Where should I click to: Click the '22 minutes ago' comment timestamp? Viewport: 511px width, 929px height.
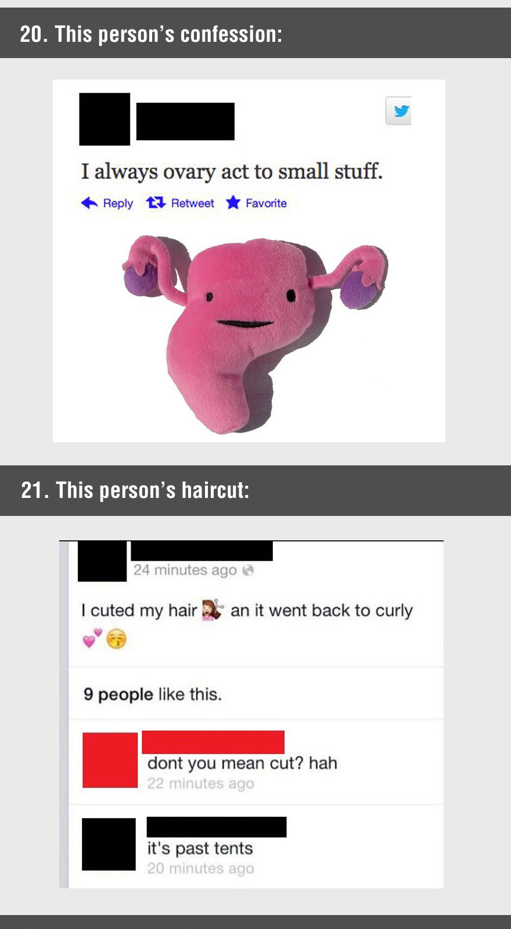[200, 783]
